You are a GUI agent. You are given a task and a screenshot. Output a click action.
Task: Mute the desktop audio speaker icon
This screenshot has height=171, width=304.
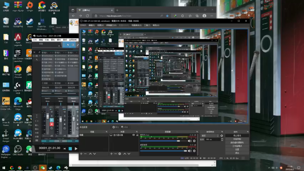190,151
